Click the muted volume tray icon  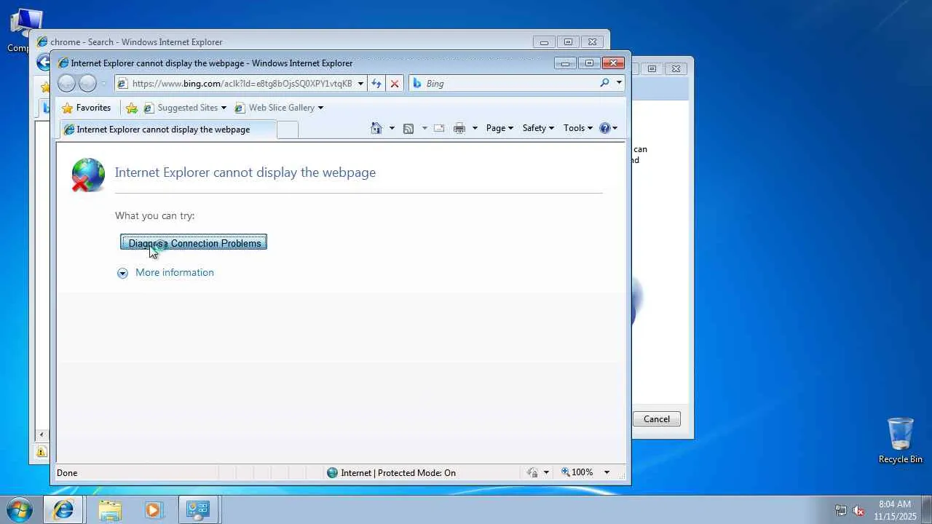coord(858,510)
